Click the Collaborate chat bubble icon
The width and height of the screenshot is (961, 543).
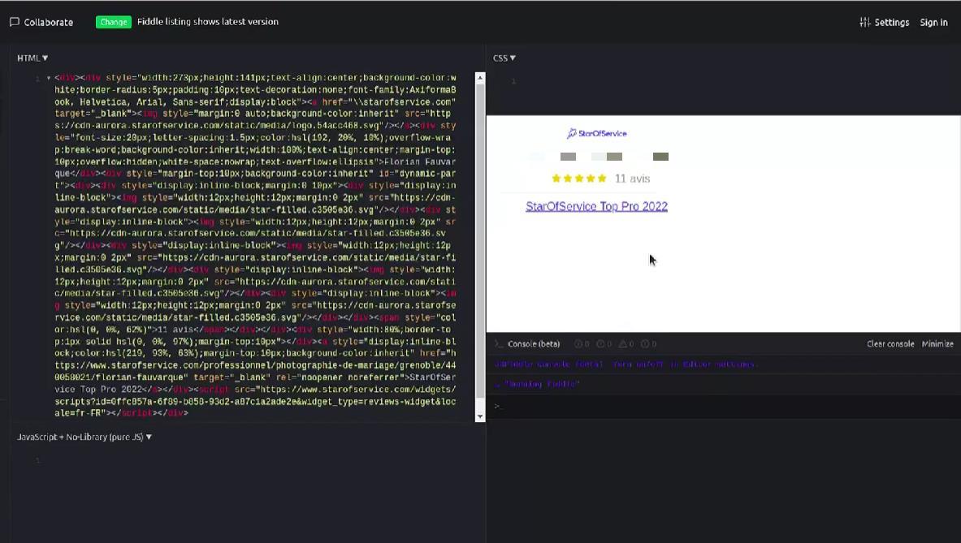point(15,22)
